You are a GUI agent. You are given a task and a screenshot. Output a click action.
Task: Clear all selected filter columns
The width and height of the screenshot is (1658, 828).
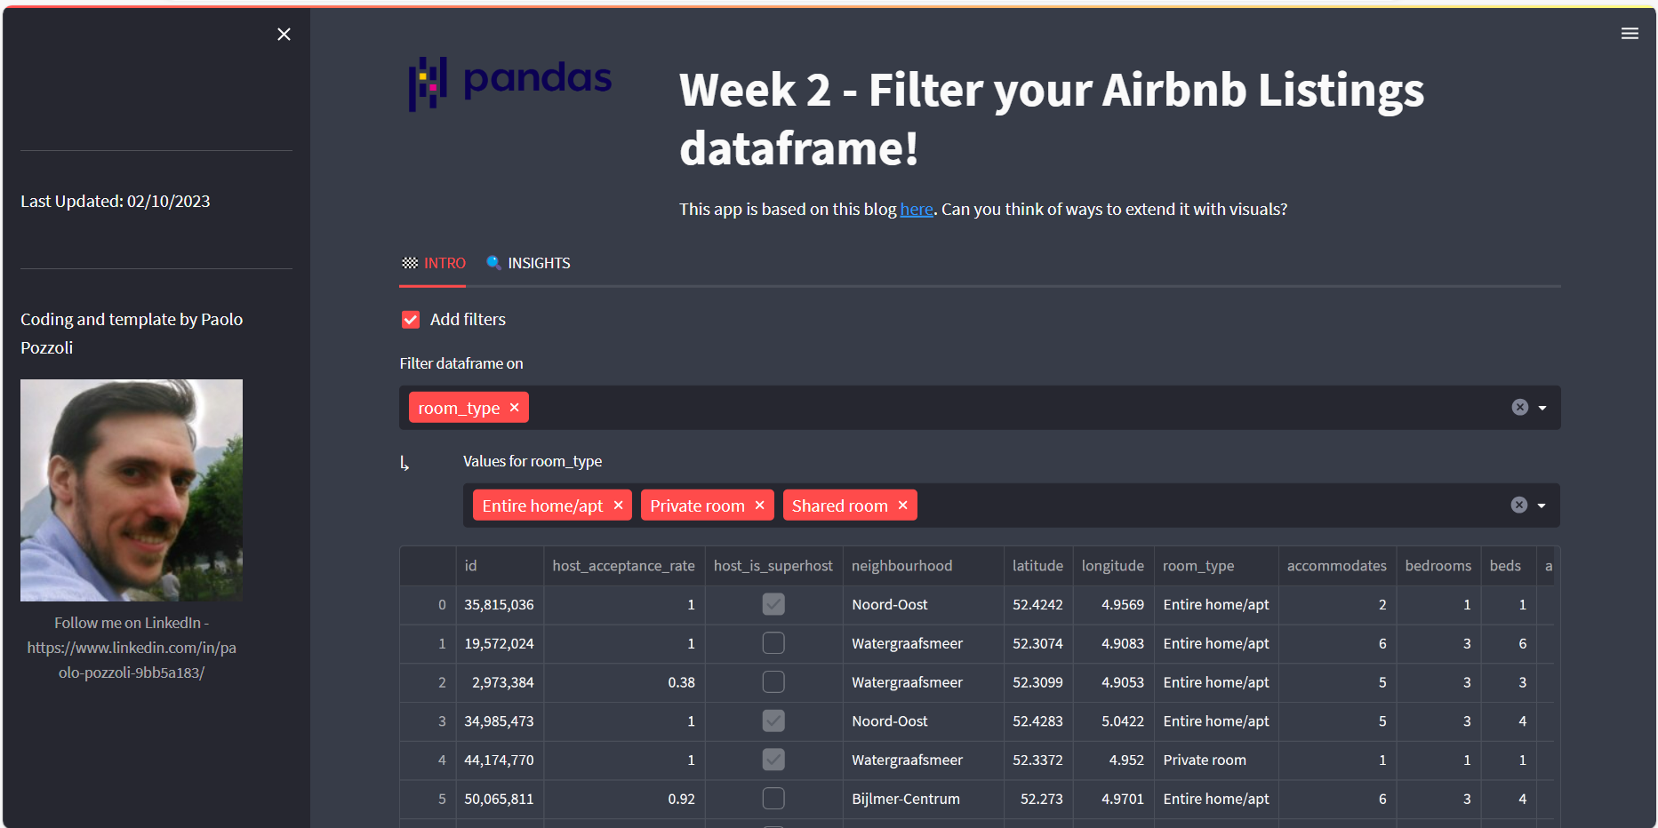pyautogui.click(x=1519, y=407)
